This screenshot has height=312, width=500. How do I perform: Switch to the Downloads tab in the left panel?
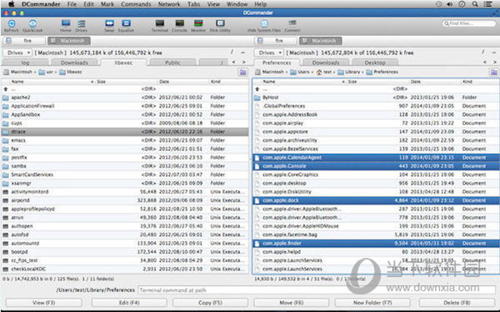pyautogui.click(x=74, y=63)
